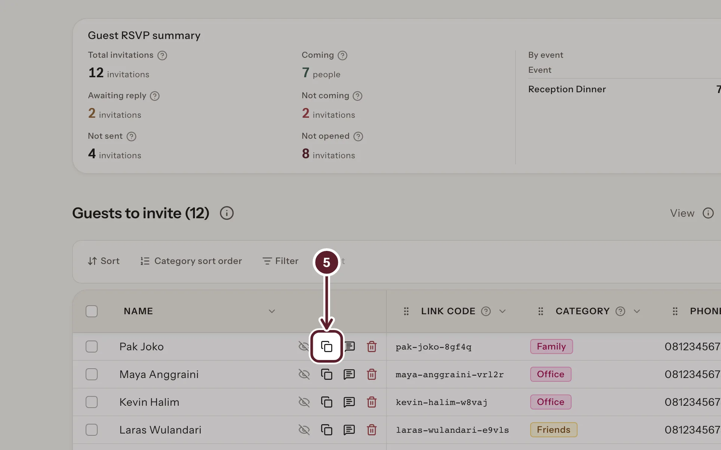Expand the NAME column dropdown

tap(272, 311)
